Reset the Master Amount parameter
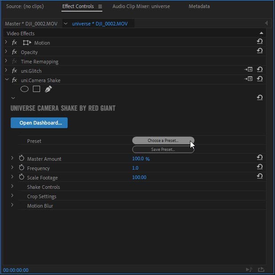Viewport: 275px width, 275px height. point(259,158)
